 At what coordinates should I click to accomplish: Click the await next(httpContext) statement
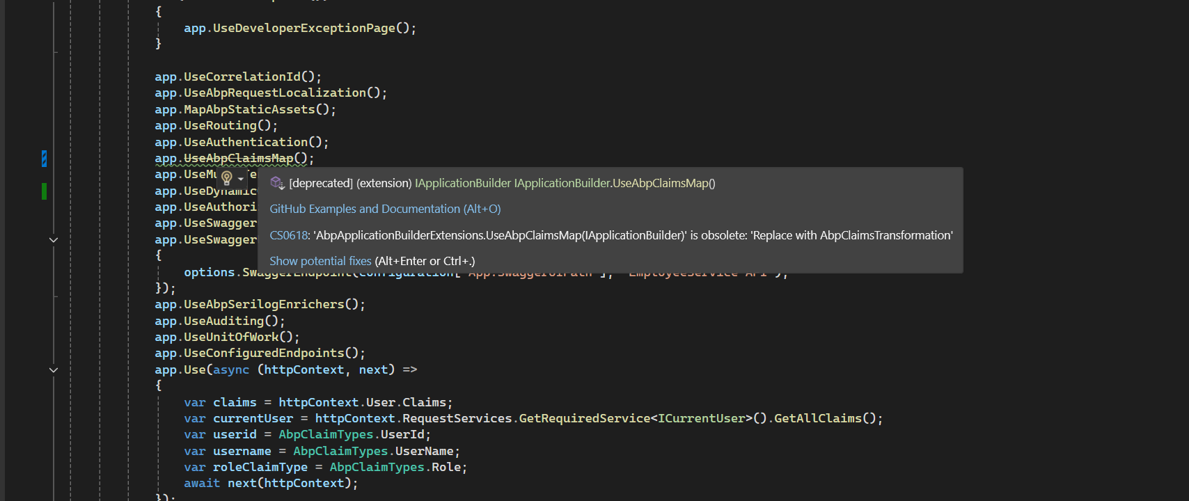270,483
